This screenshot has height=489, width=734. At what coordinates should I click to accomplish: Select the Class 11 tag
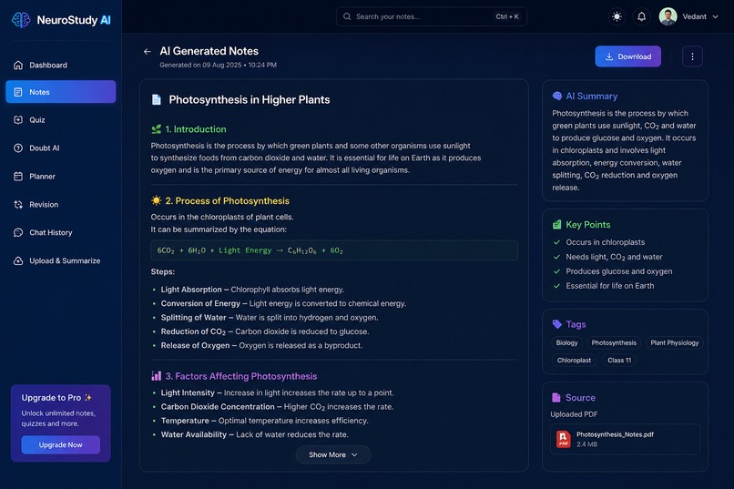point(619,361)
